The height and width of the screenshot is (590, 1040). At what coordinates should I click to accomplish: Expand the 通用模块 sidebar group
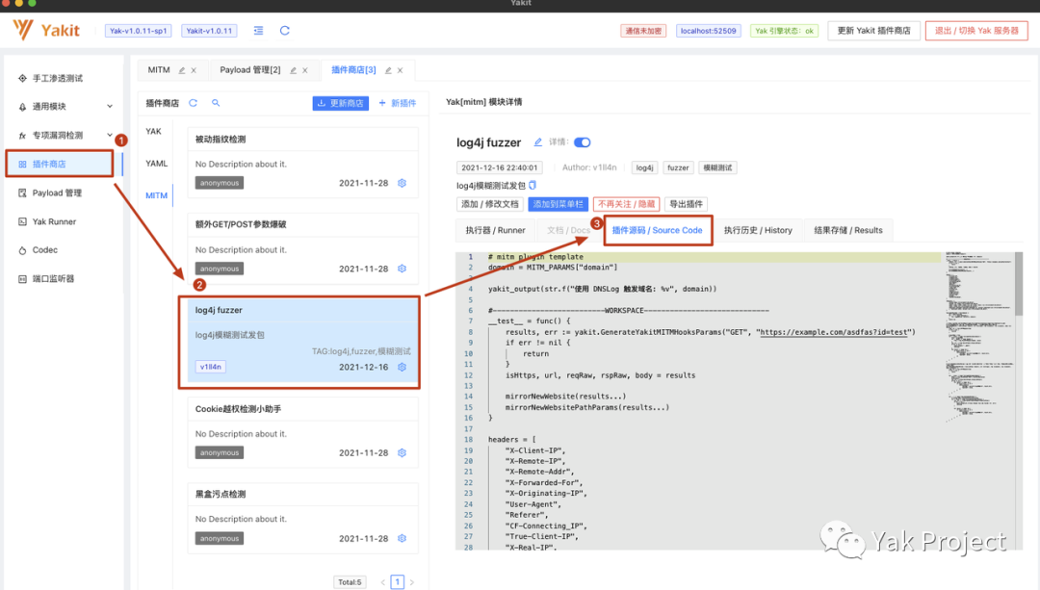pyautogui.click(x=65, y=106)
